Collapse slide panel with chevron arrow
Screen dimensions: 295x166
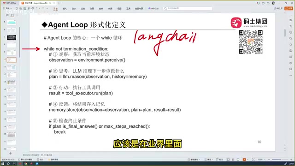click(x=17, y=15)
